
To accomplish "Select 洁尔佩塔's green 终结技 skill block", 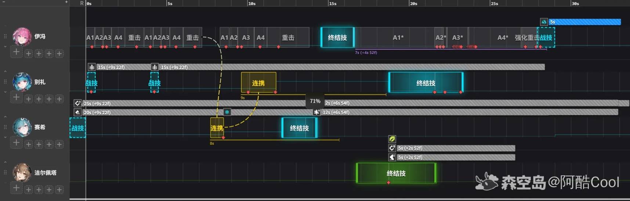I will [396, 173].
